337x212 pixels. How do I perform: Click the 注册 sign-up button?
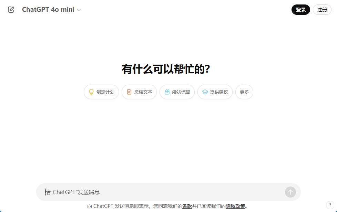[x=322, y=10]
